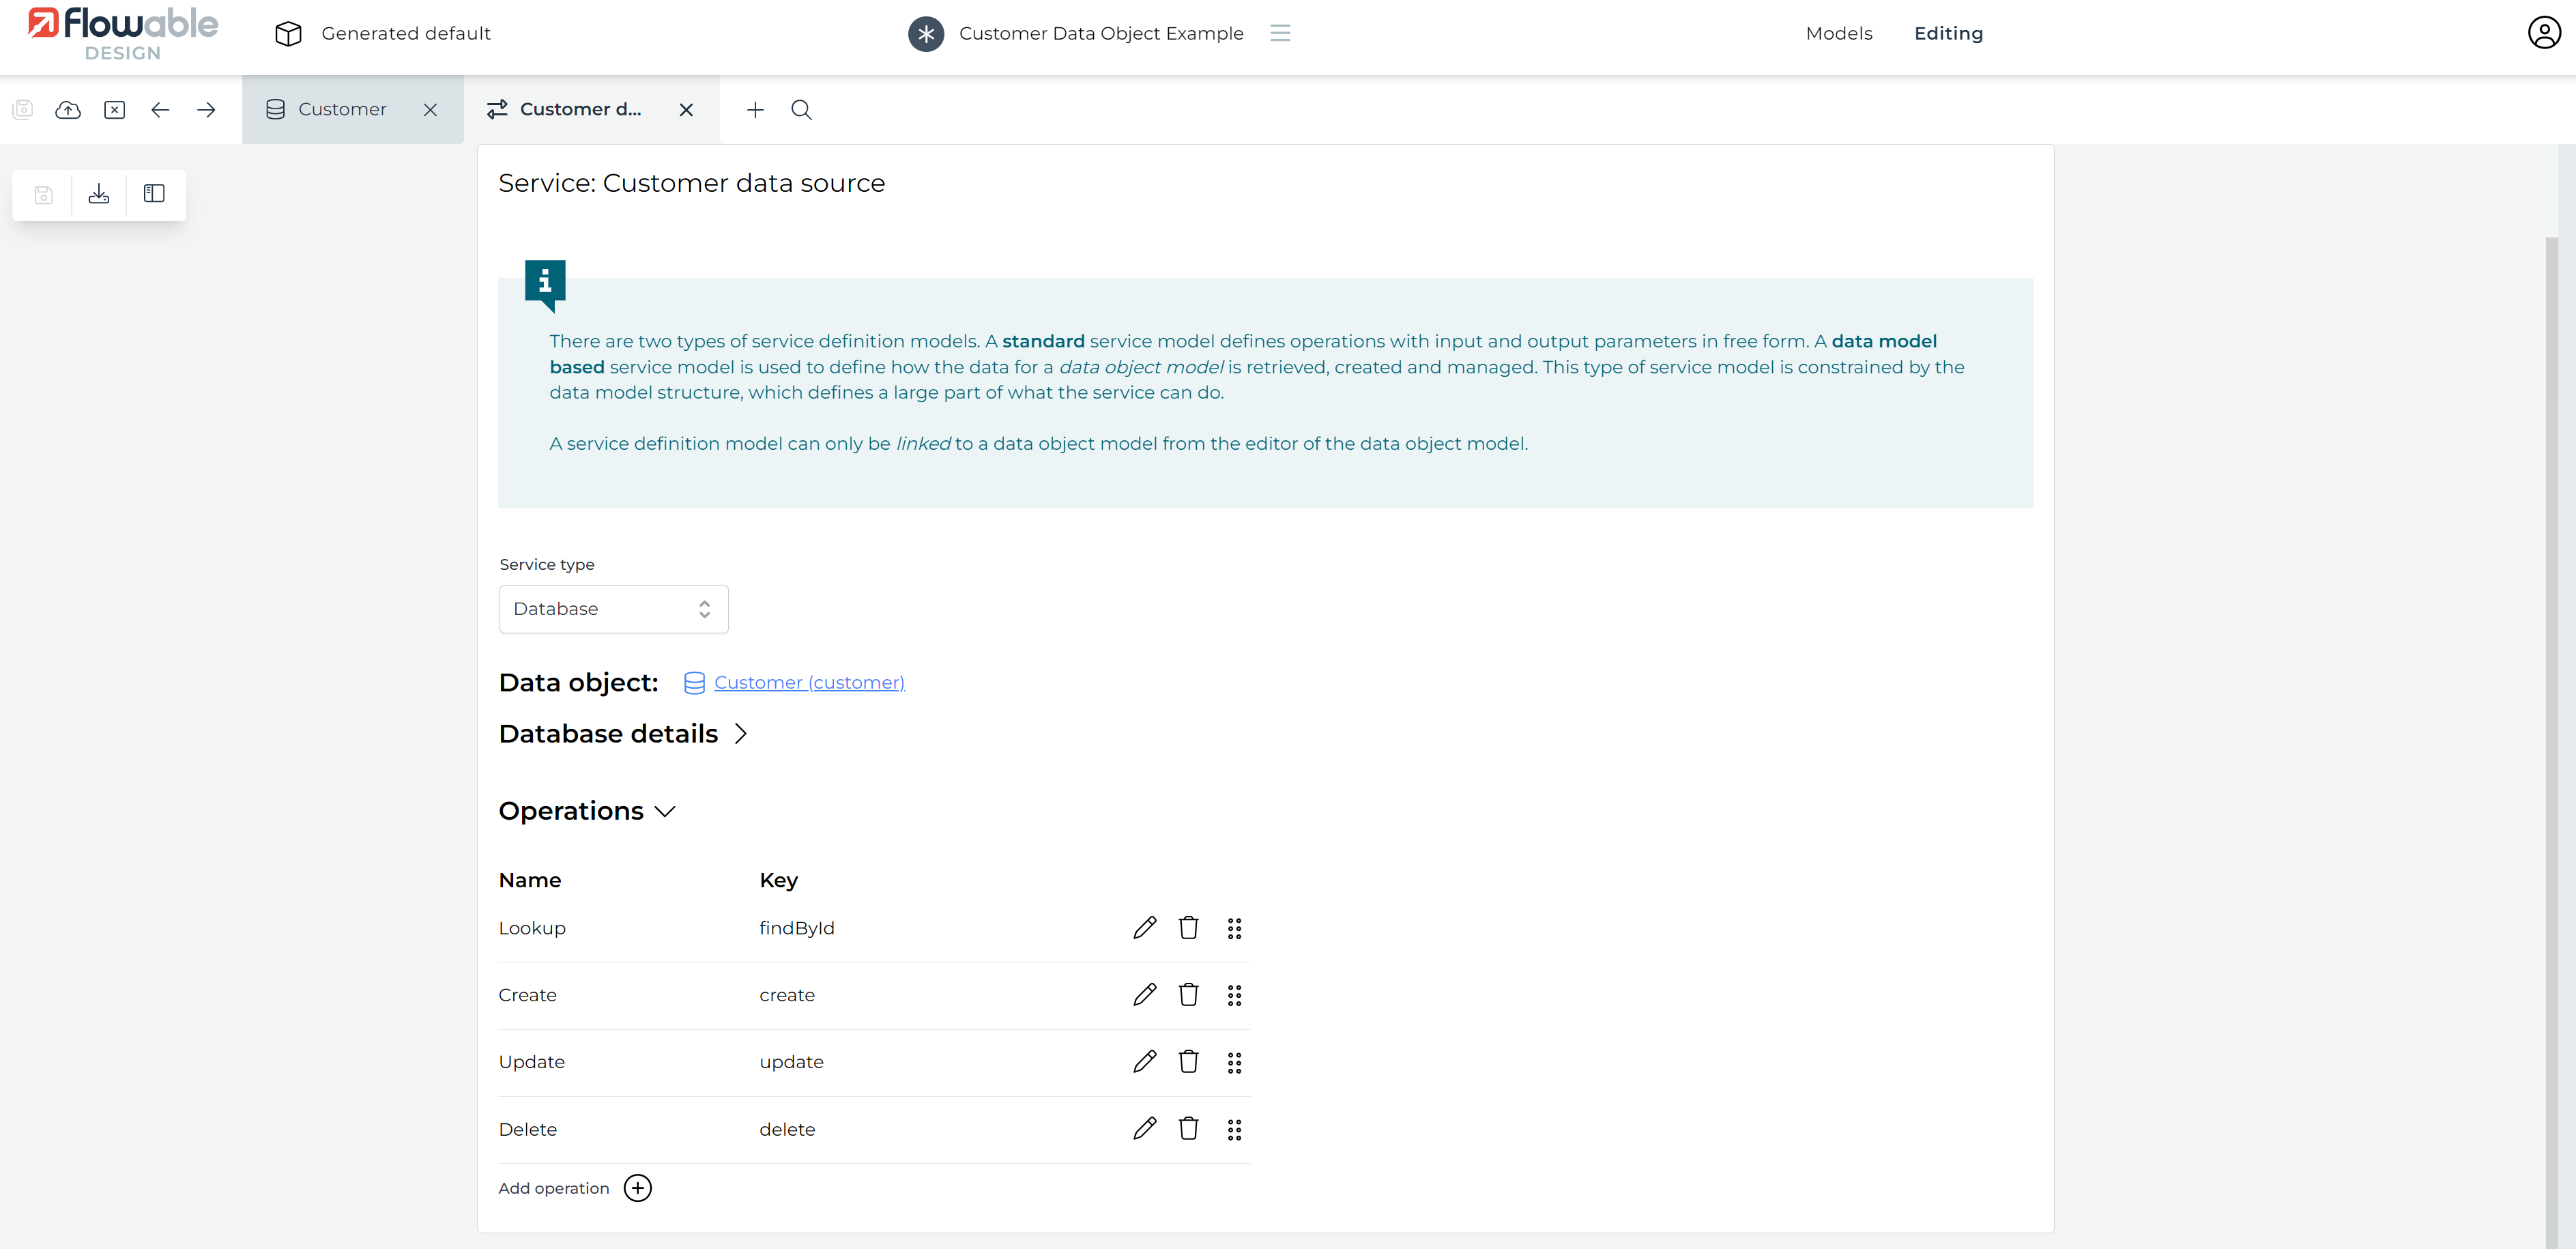
Task: Toggle the side panel layout icon
Action: (x=154, y=194)
